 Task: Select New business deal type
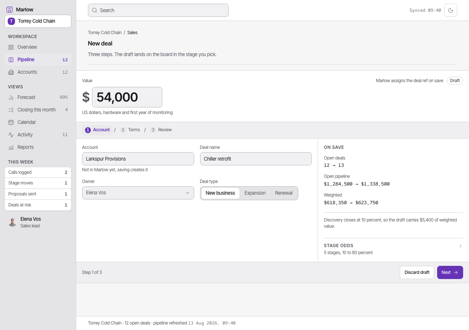pos(220,193)
